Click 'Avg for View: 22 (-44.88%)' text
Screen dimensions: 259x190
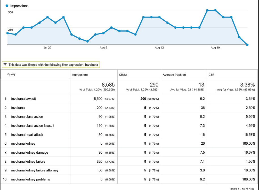click(187, 90)
